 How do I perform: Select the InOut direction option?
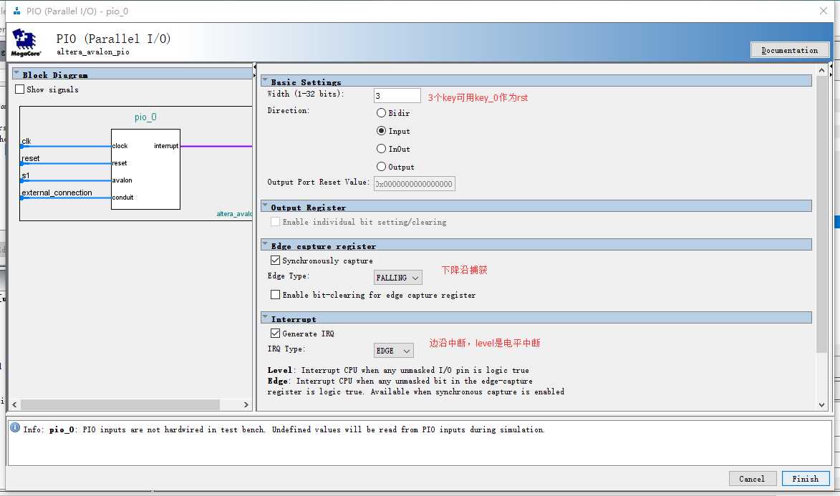(381, 149)
